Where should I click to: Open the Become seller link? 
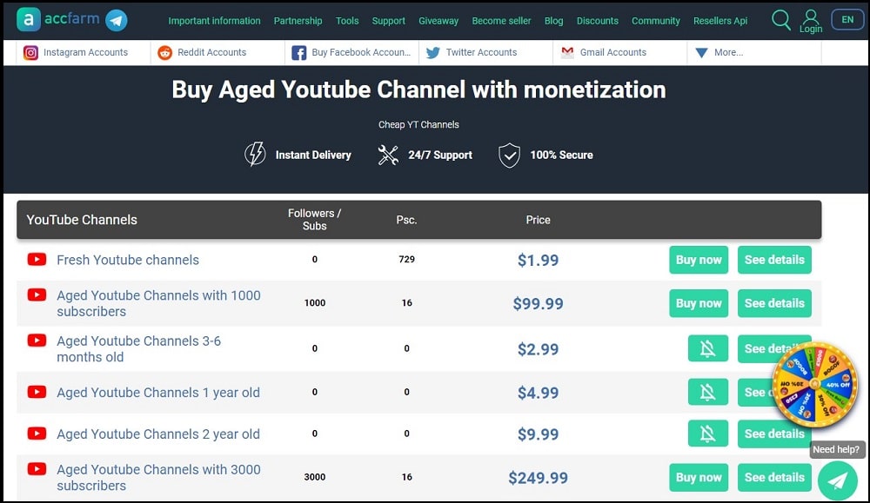(x=502, y=21)
